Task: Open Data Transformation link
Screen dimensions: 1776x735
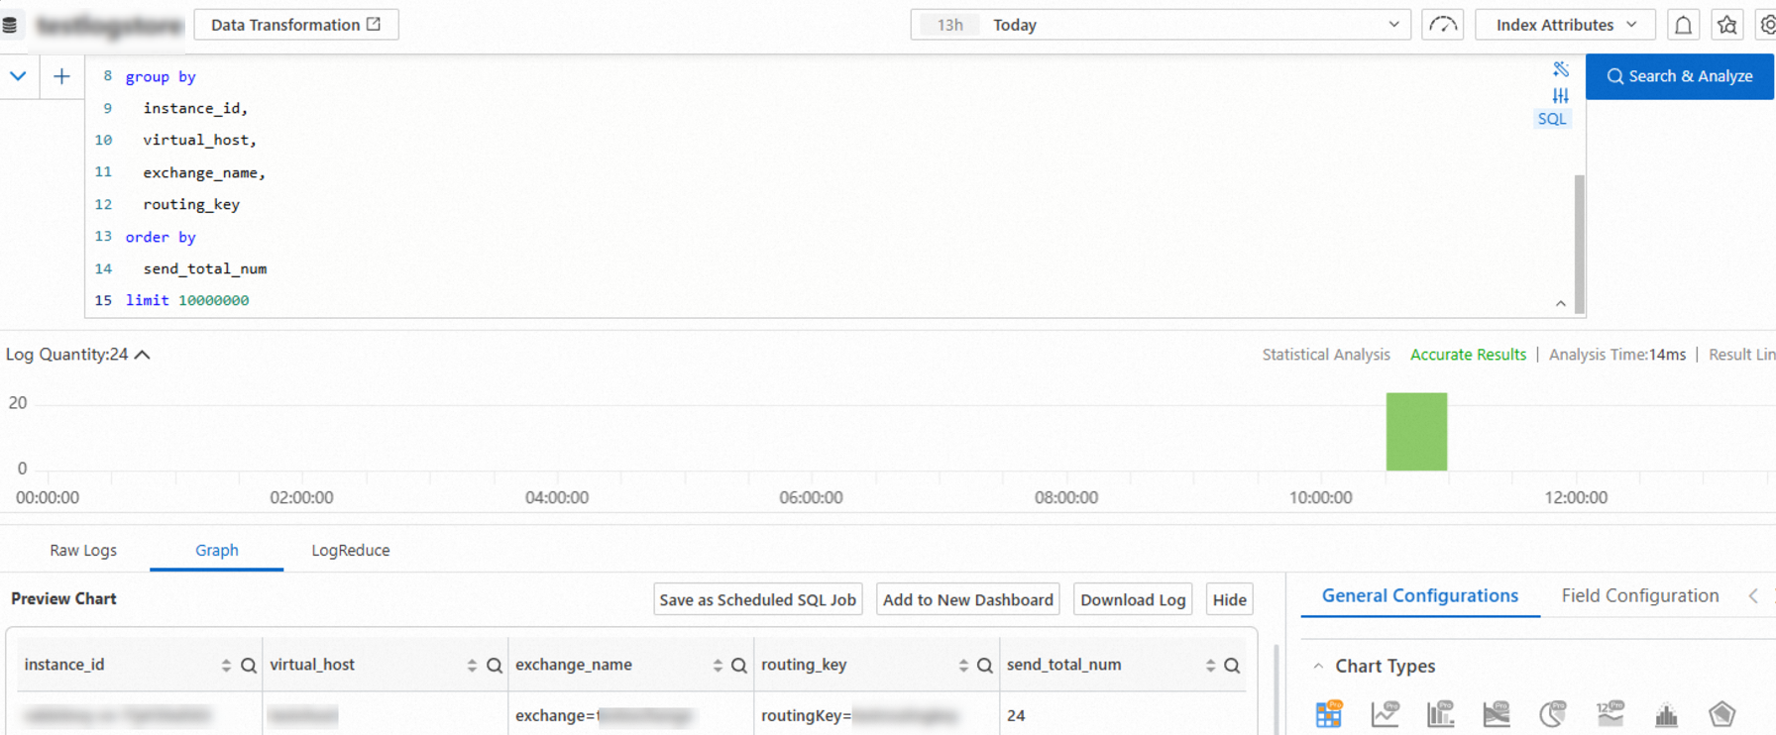Action: [296, 25]
